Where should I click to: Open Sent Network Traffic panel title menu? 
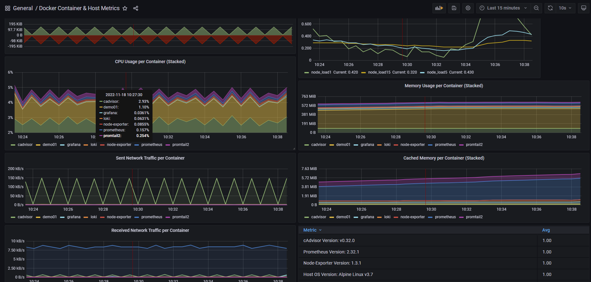(x=150, y=158)
